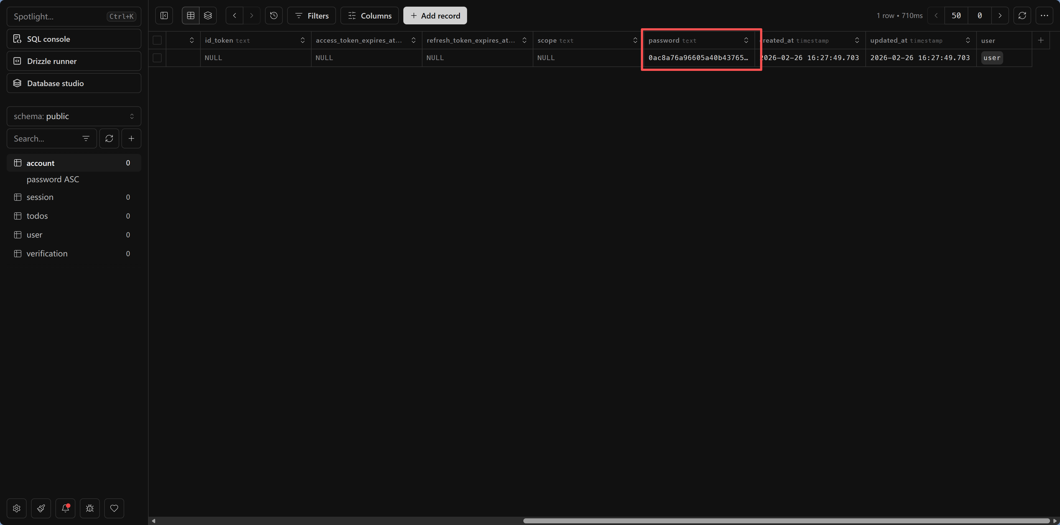Open sort menu for scope column
This screenshot has height=525, width=1060.
(x=635, y=40)
